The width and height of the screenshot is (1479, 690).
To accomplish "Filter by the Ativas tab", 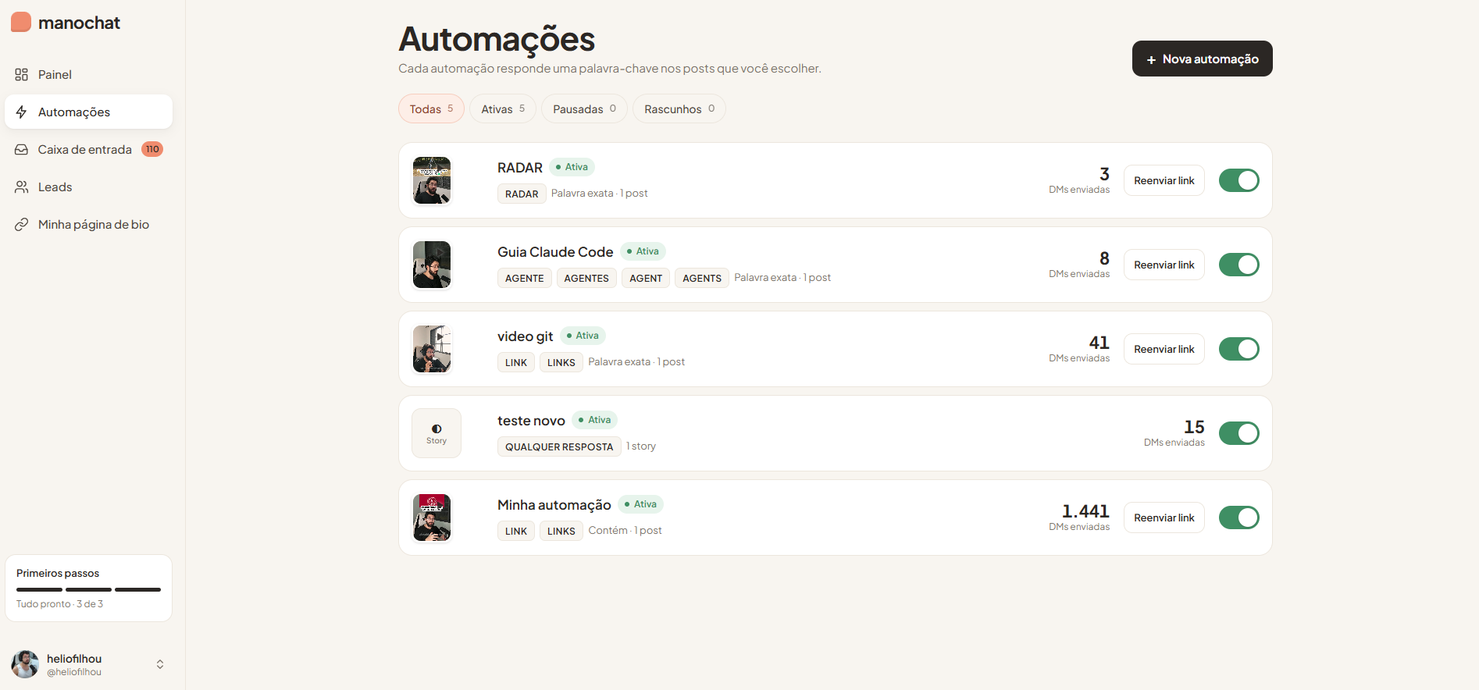I will tap(503, 108).
